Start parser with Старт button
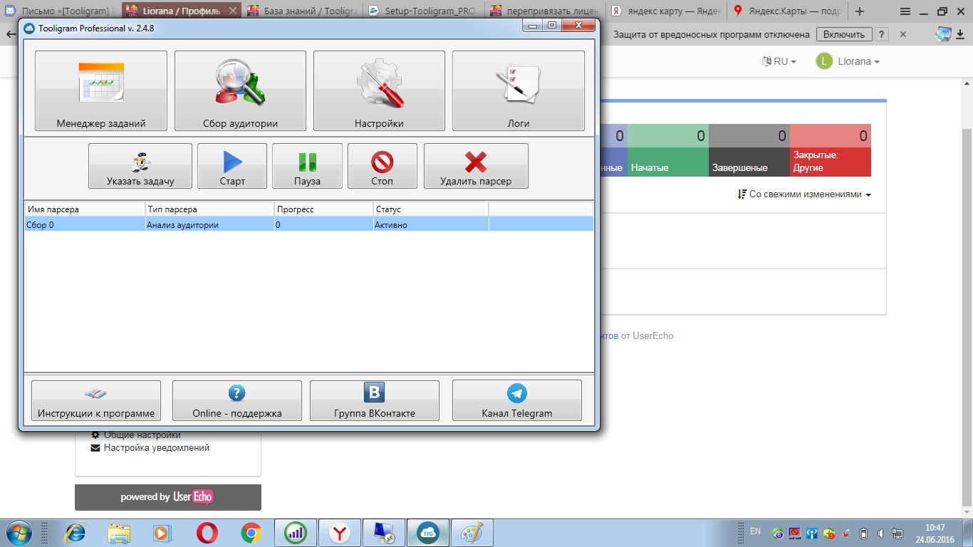The height and width of the screenshot is (547, 973). (232, 166)
